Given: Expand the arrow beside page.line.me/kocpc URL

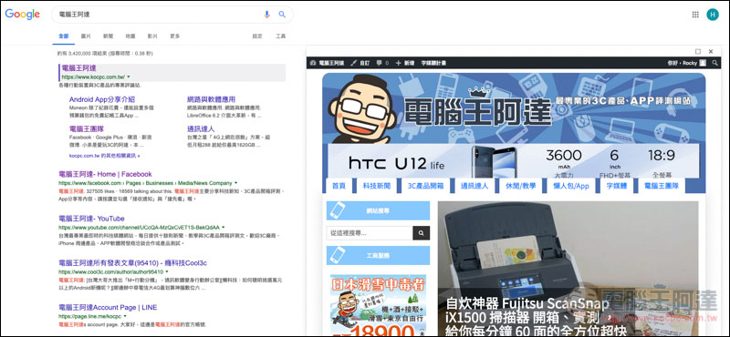Looking at the screenshot, I should click(x=125, y=316).
